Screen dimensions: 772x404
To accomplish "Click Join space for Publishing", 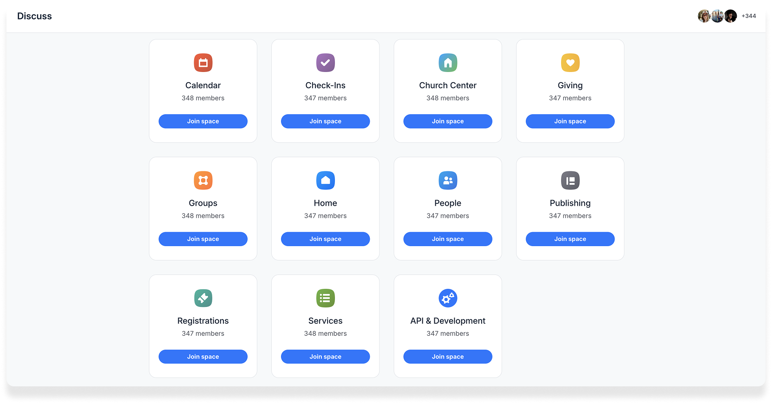I will pyautogui.click(x=570, y=239).
